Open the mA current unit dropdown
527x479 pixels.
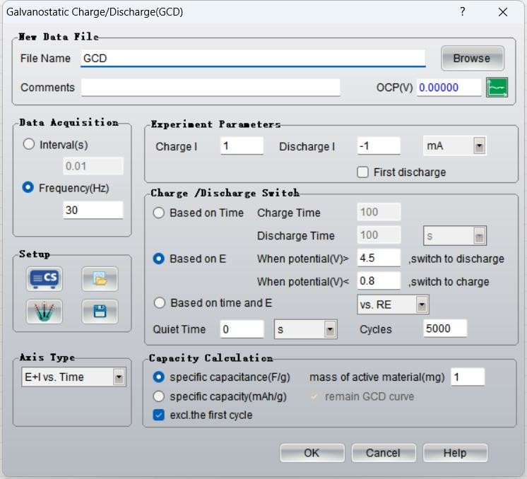(479, 146)
